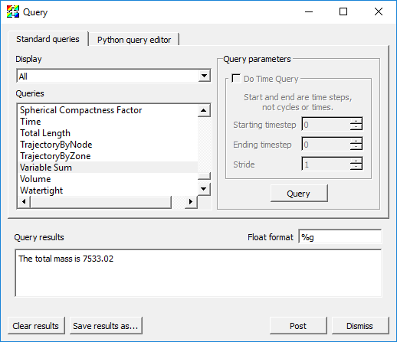
Task: Clear the query results
Action: 36,326
